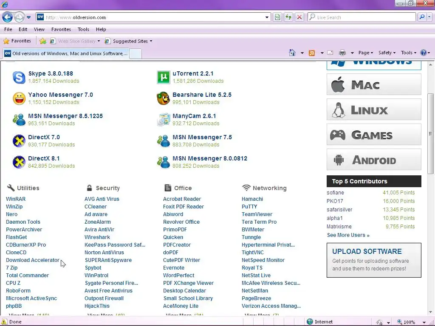Open the TeamViewer link under Networking
This screenshot has height=326, width=435.
pyautogui.click(x=257, y=214)
